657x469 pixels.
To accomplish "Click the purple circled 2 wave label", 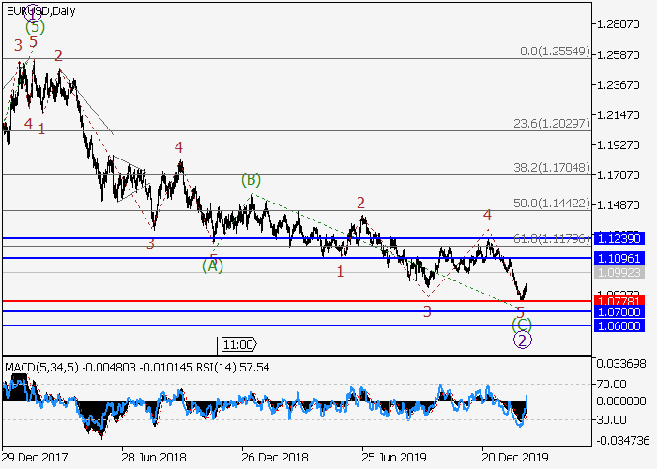I will click(522, 340).
